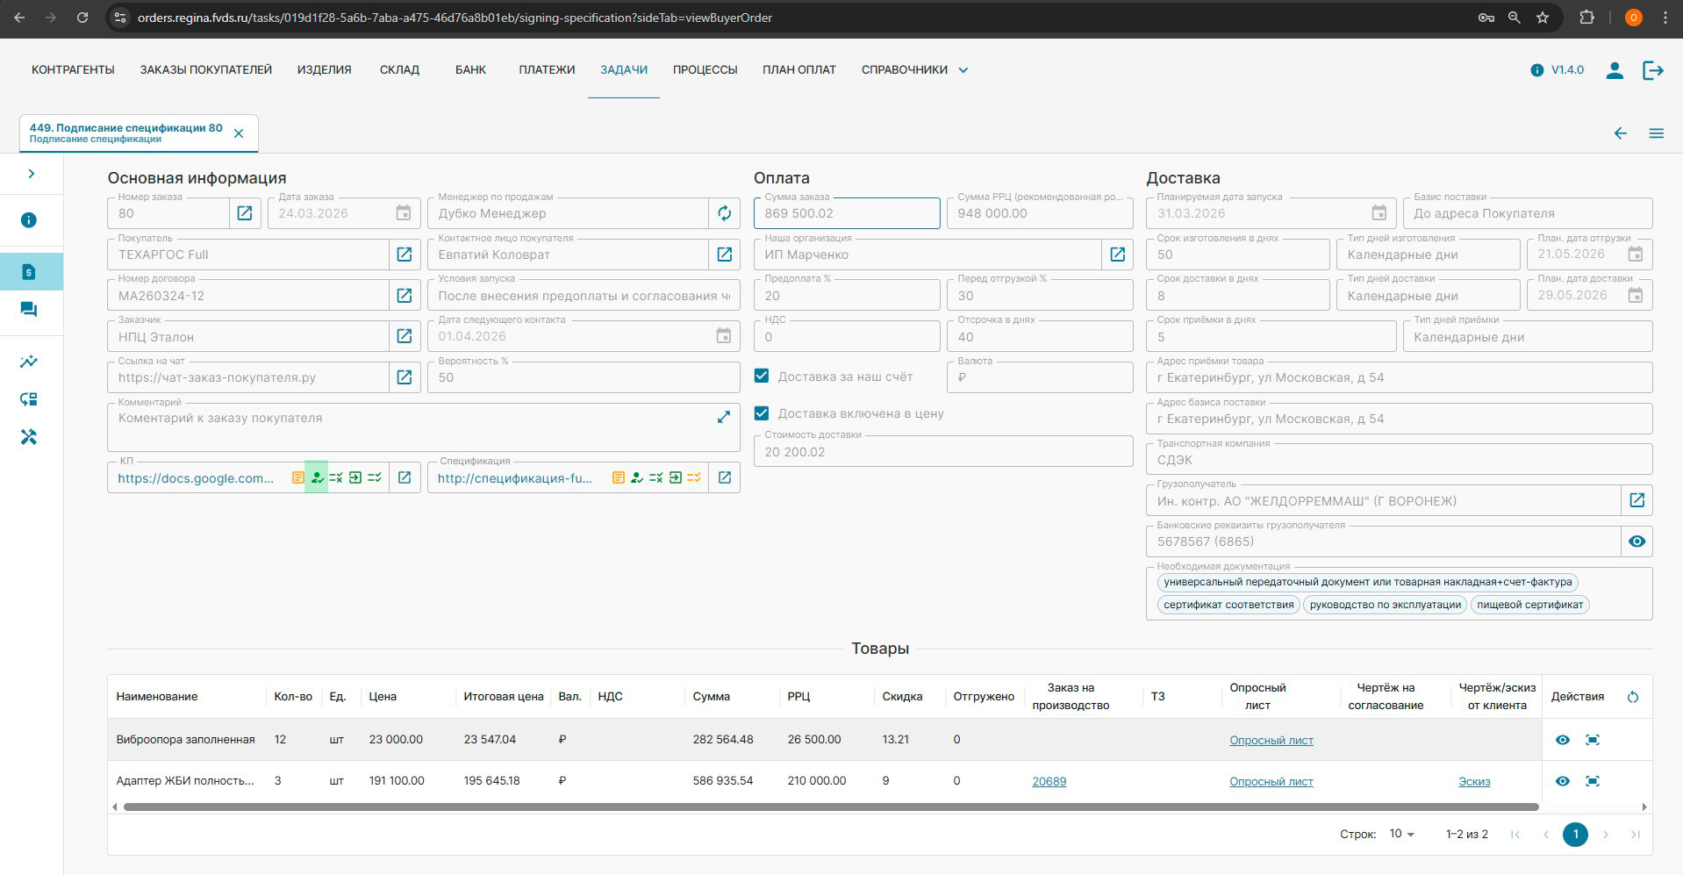
Task: Open the user profile icon
Action: coord(1615,70)
